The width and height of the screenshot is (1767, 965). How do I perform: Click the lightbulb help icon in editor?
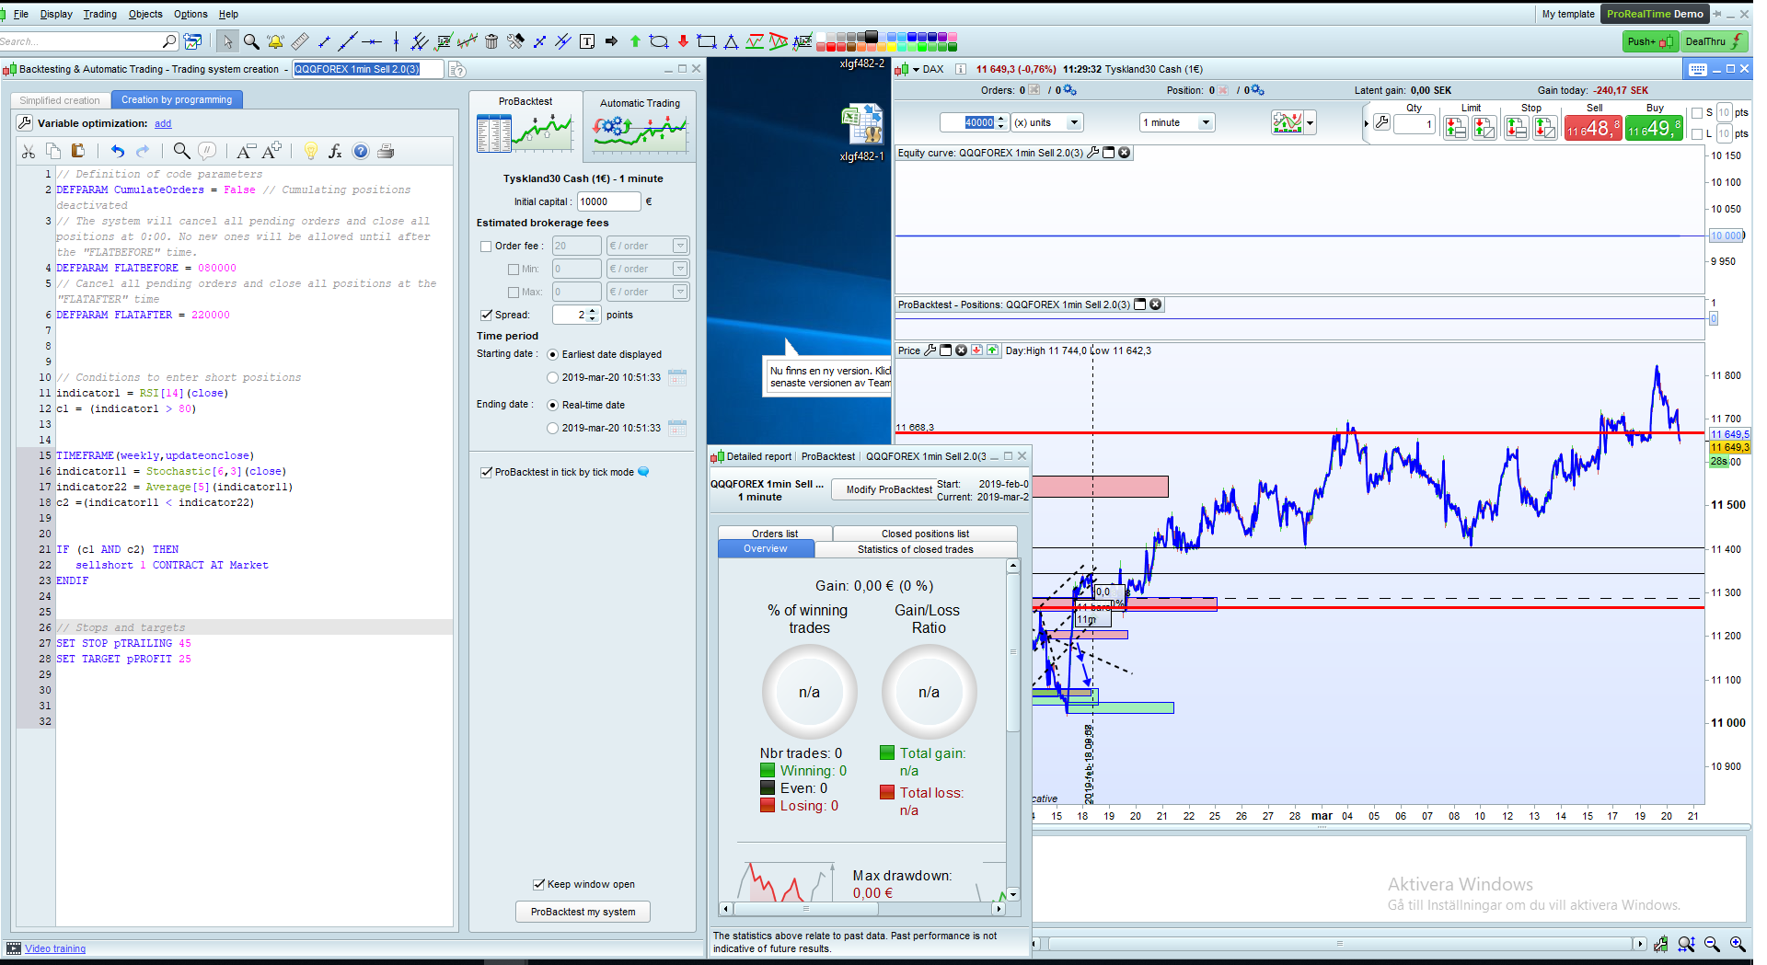311,152
